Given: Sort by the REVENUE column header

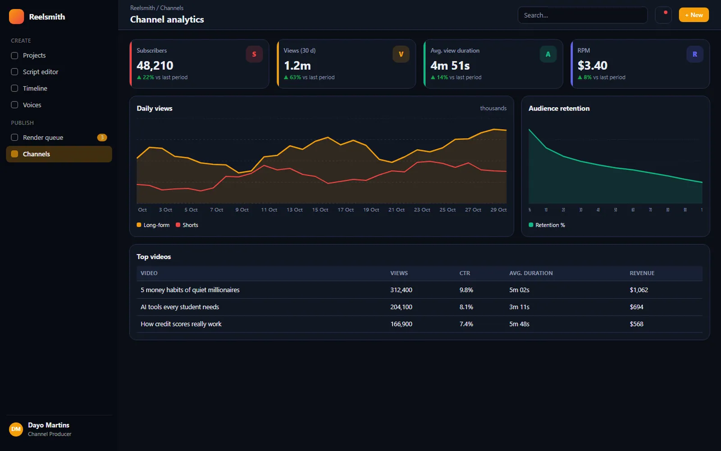Looking at the screenshot, I should click(642, 273).
